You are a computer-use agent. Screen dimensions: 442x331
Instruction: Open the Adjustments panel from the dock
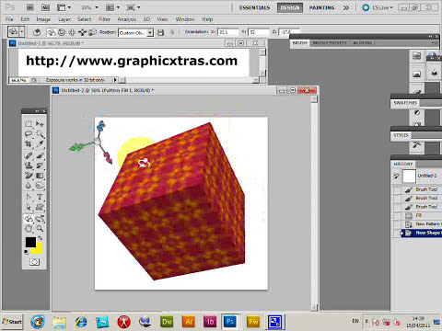pos(416,112)
